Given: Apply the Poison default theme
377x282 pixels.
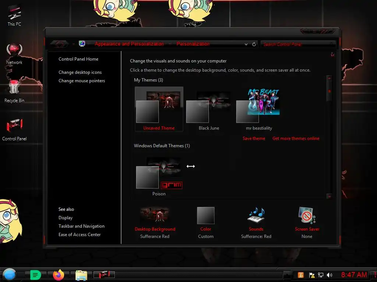Looking at the screenshot, I should click(159, 176).
